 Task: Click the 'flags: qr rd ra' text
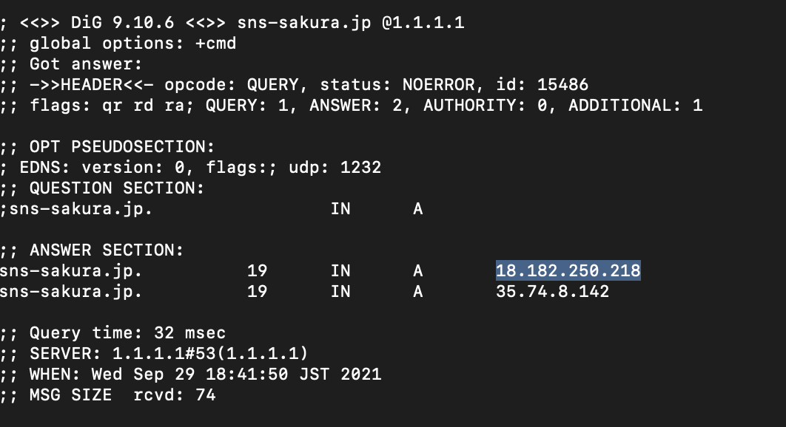(x=107, y=106)
